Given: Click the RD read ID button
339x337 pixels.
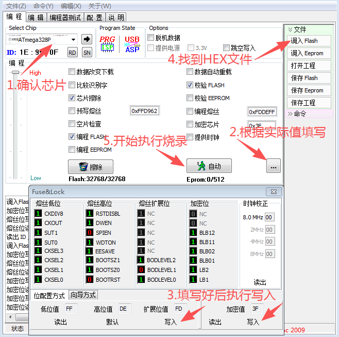Looking at the screenshot, I should [72, 53].
